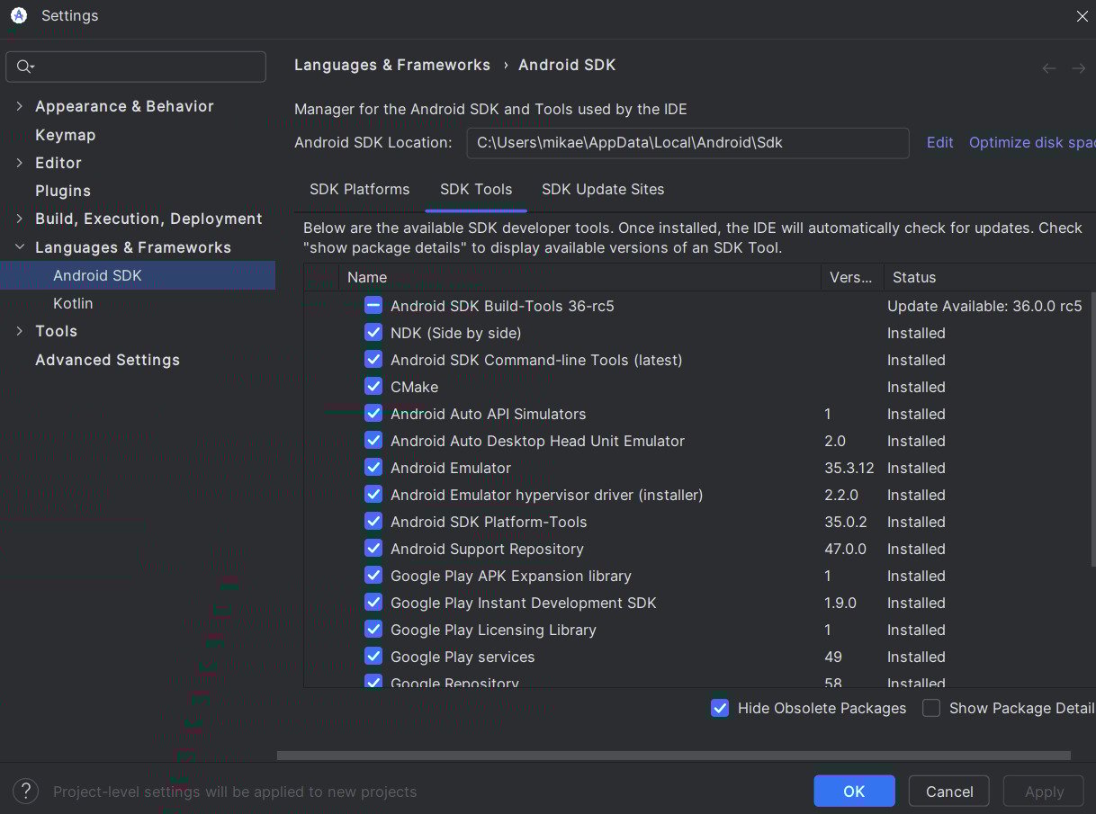Uncheck NDK (Side by side)

click(373, 333)
